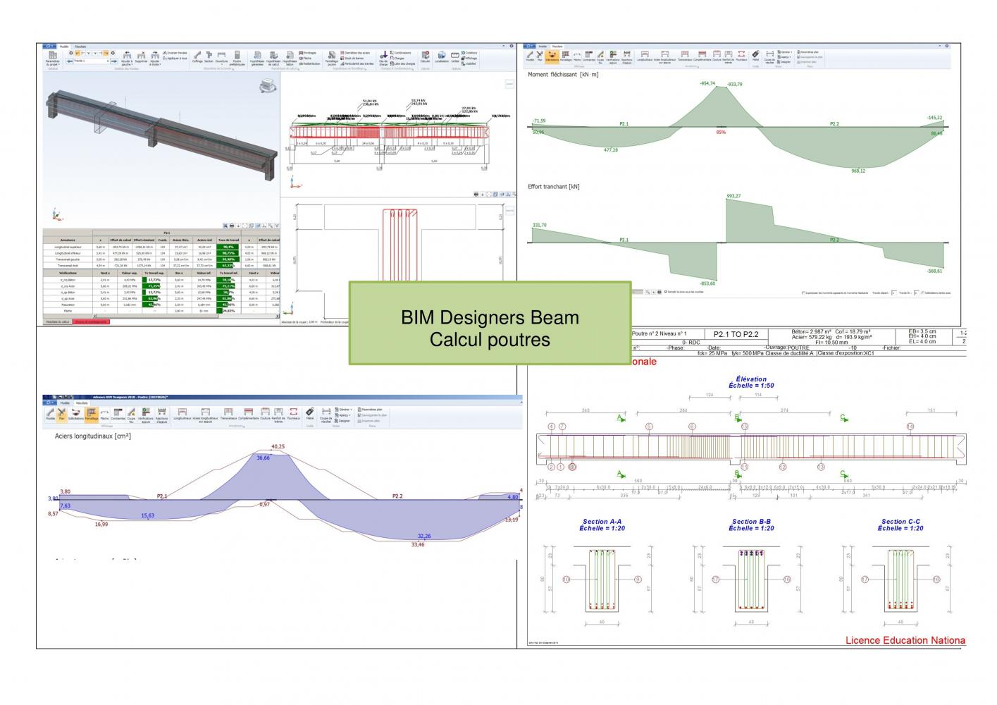Toggle Remplir la zone sous les courbes
Viewport: 997px width, 705px height.
point(683,292)
